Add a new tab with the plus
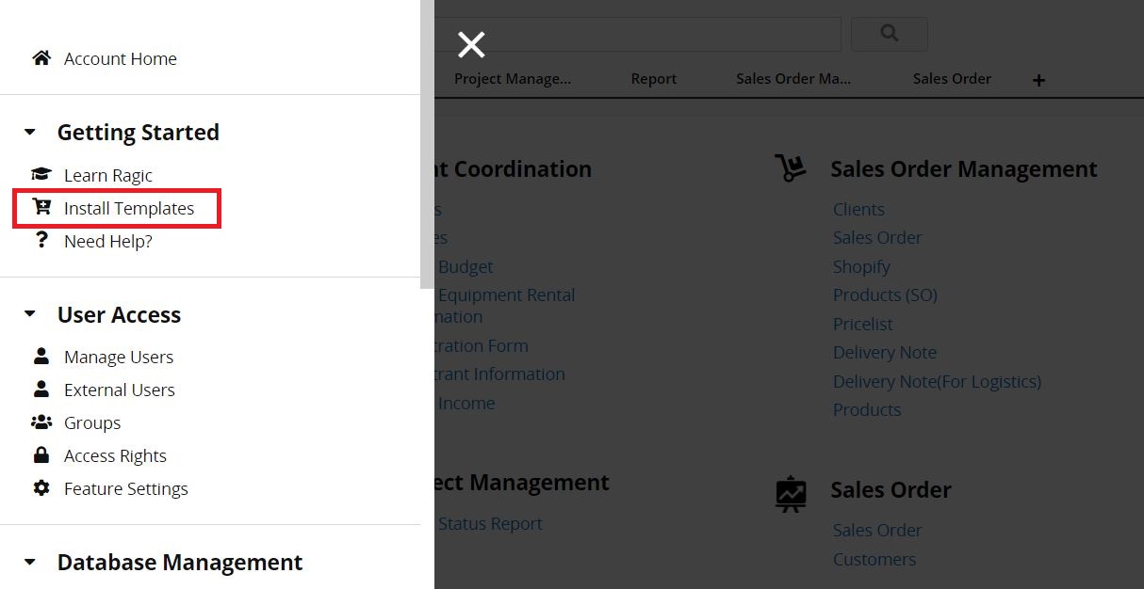Screen dimensions: 1144x589 pos(1038,81)
